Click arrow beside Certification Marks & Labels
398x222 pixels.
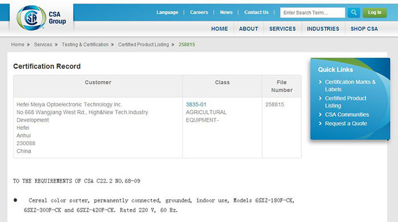(320, 82)
